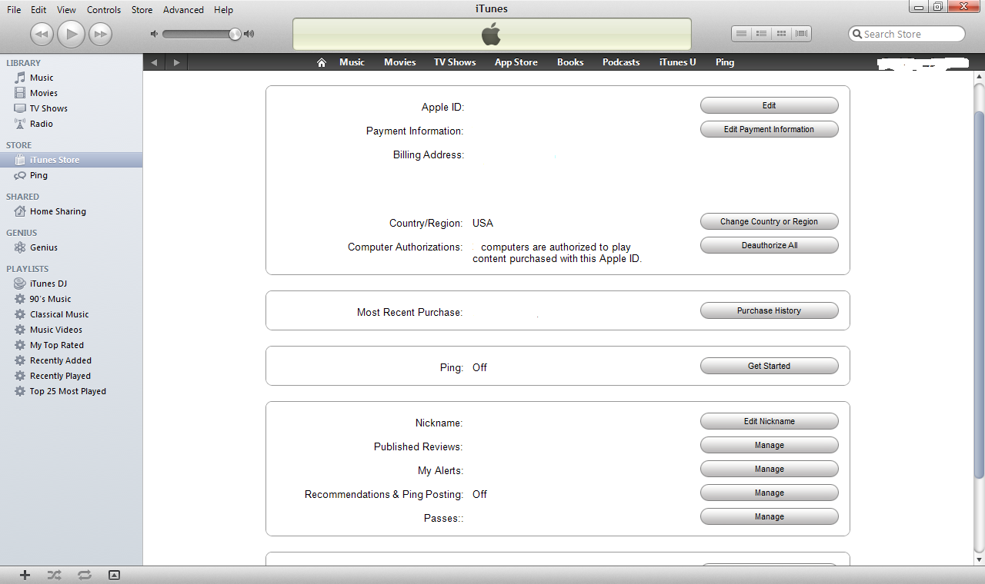Open the Books store tab
985x584 pixels.
tap(570, 62)
